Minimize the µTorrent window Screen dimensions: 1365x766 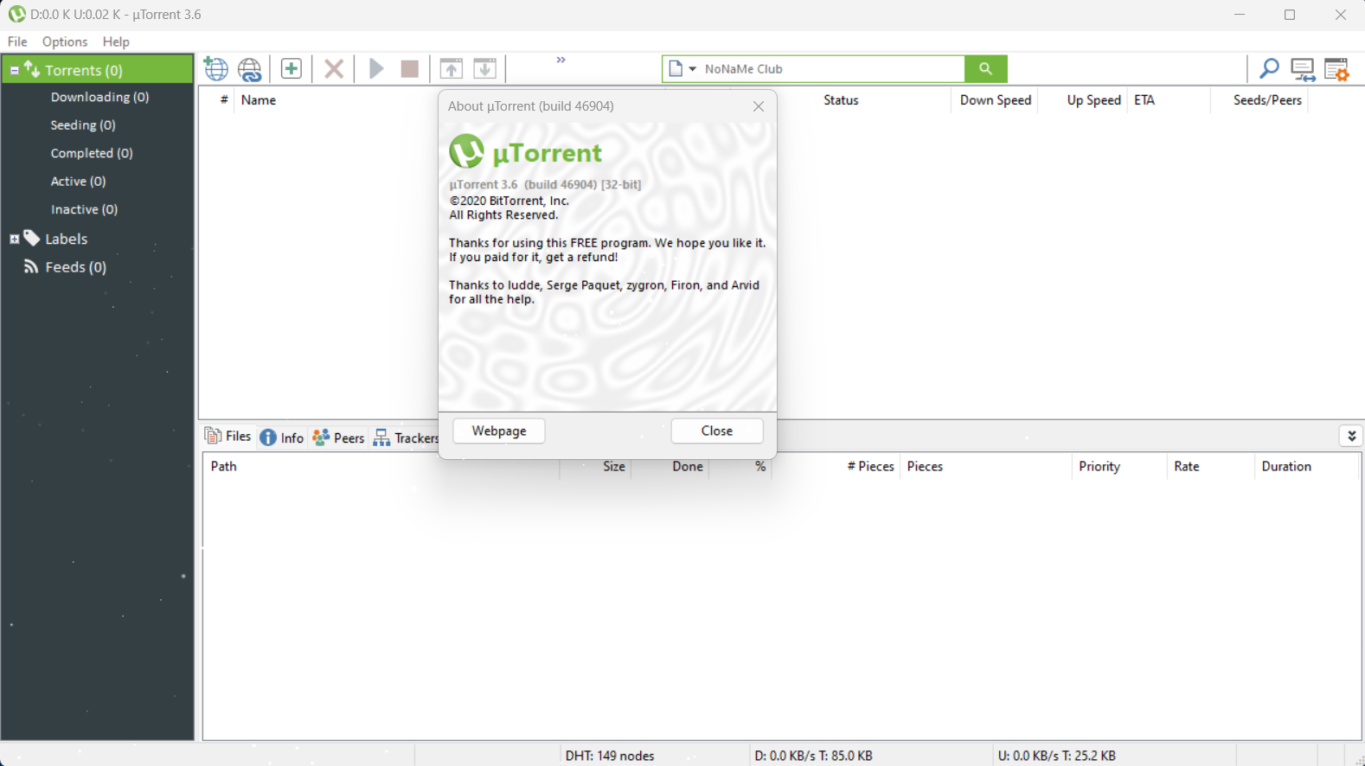coord(1240,15)
